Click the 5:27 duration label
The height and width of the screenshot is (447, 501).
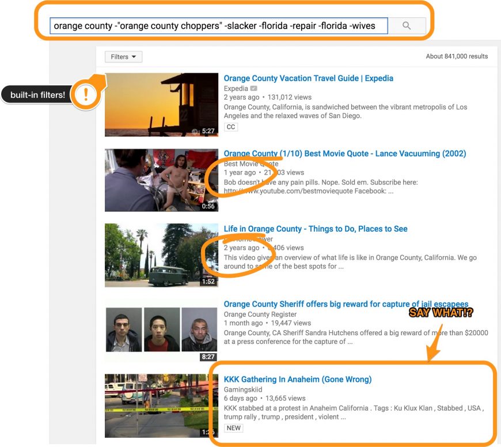click(208, 131)
